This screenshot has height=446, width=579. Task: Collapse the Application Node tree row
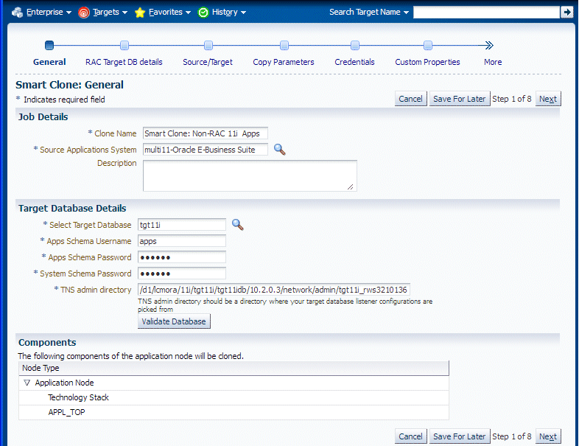[x=27, y=383]
